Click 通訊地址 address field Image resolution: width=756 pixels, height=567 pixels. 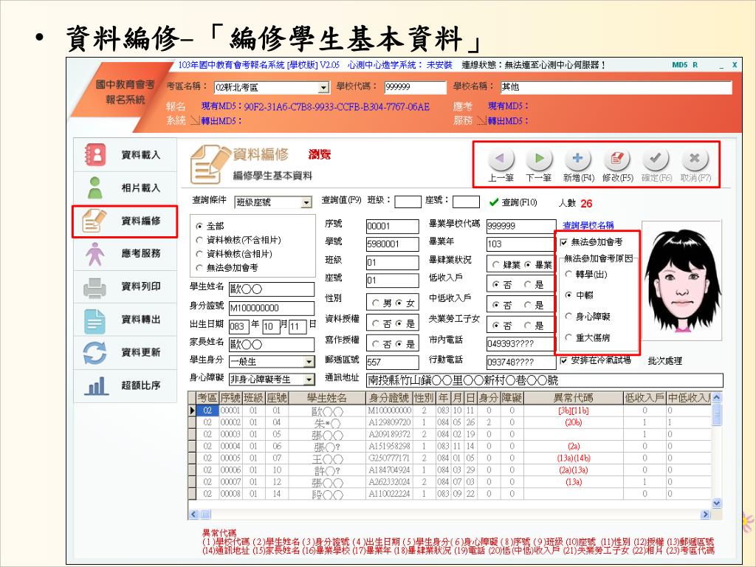pyautogui.click(x=545, y=380)
